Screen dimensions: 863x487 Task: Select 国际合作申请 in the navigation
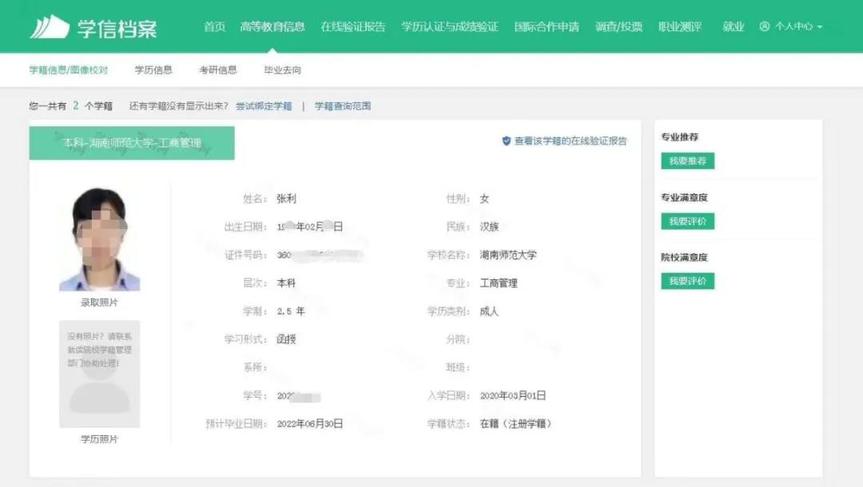[x=547, y=26]
